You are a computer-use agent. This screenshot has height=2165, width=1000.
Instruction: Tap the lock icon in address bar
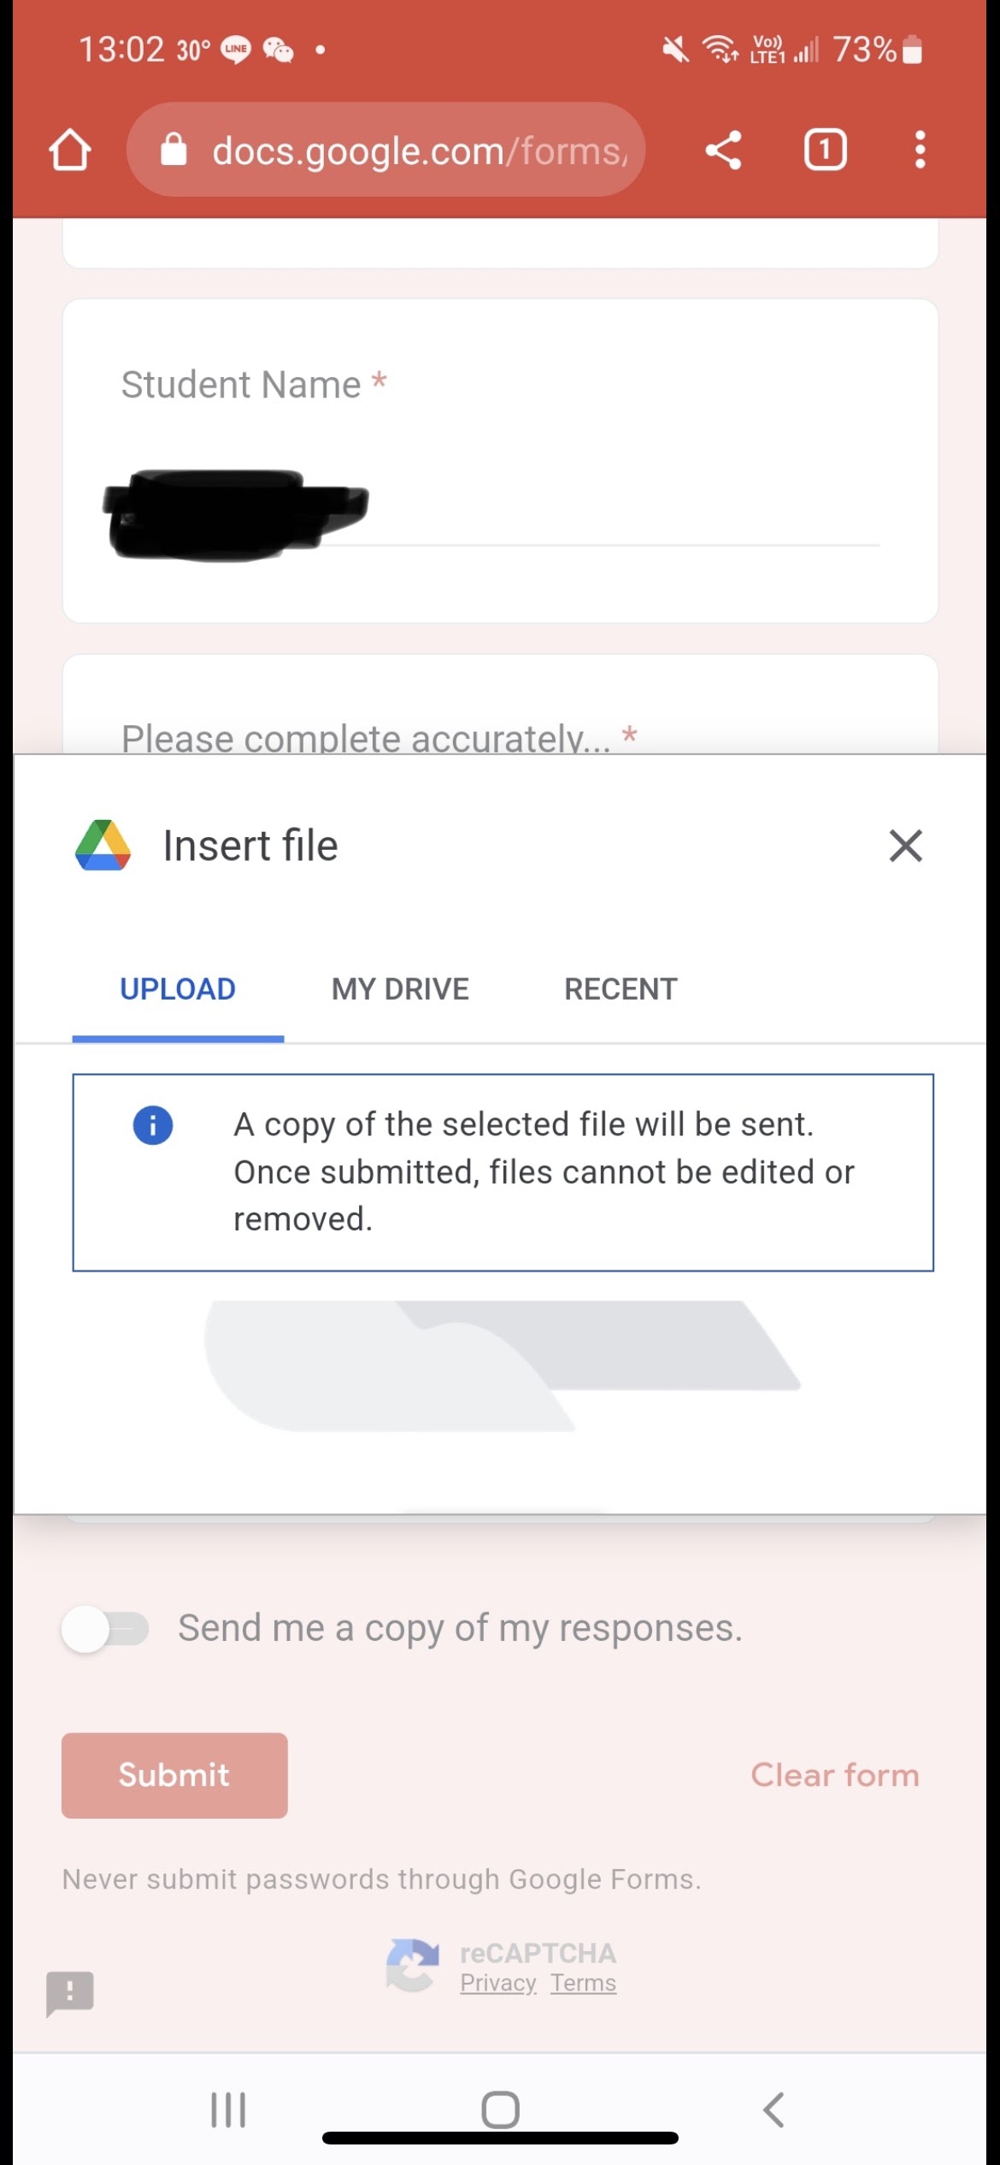tap(174, 150)
